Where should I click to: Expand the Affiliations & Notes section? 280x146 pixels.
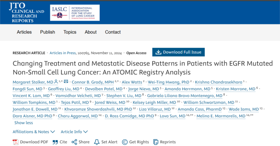tap(34, 132)
